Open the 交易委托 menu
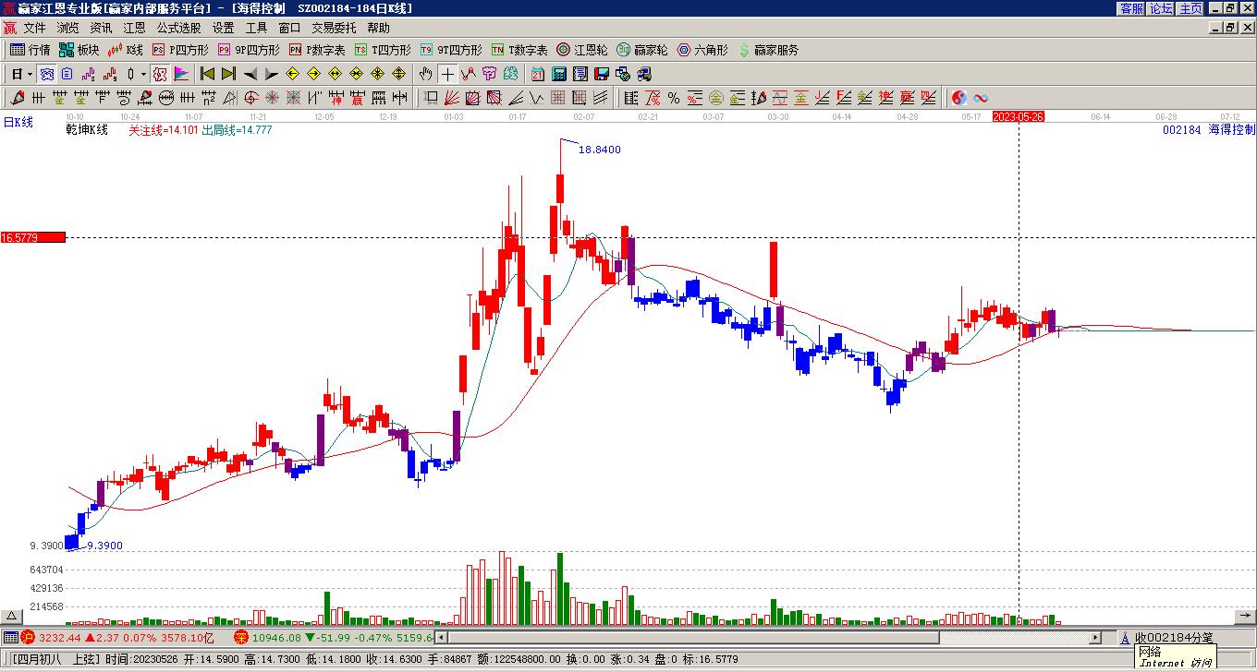1257x672 pixels. 334,29
